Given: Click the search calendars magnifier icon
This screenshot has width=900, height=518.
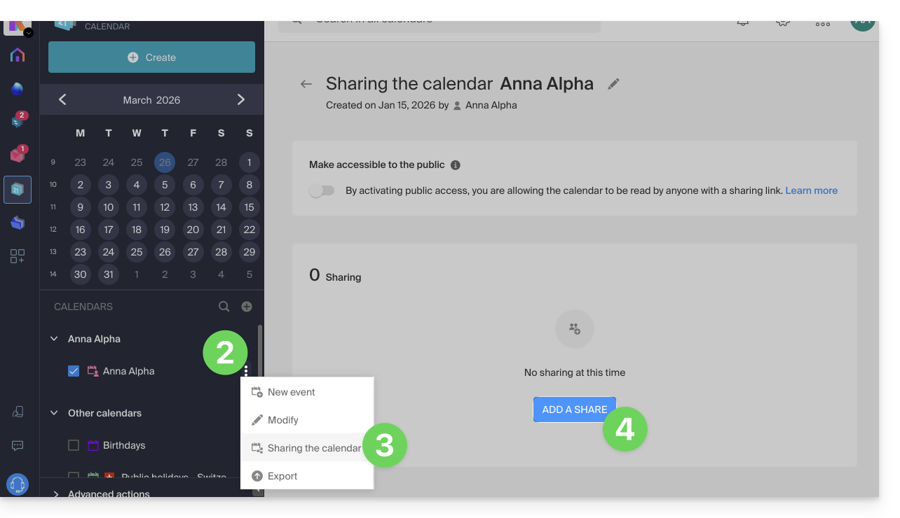Looking at the screenshot, I should tap(224, 307).
